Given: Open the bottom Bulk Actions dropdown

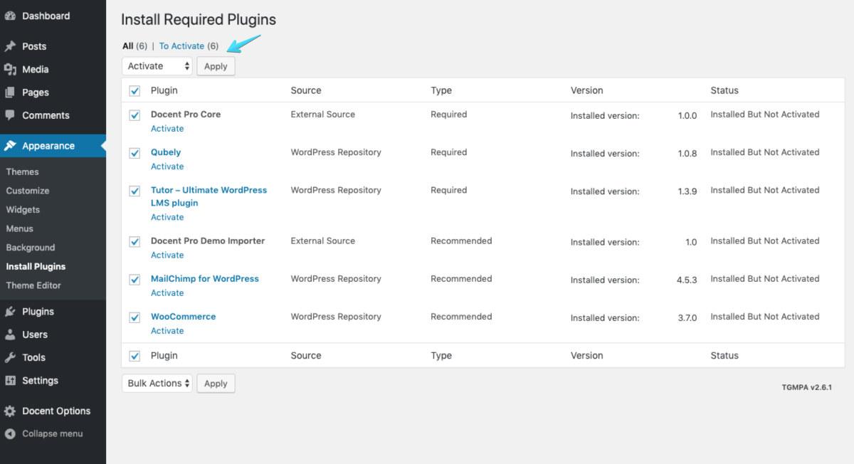Looking at the screenshot, I should [x=157, y=383].
